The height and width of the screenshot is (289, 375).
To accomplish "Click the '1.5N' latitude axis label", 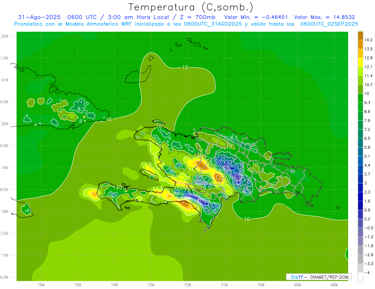I will [5, 58].
